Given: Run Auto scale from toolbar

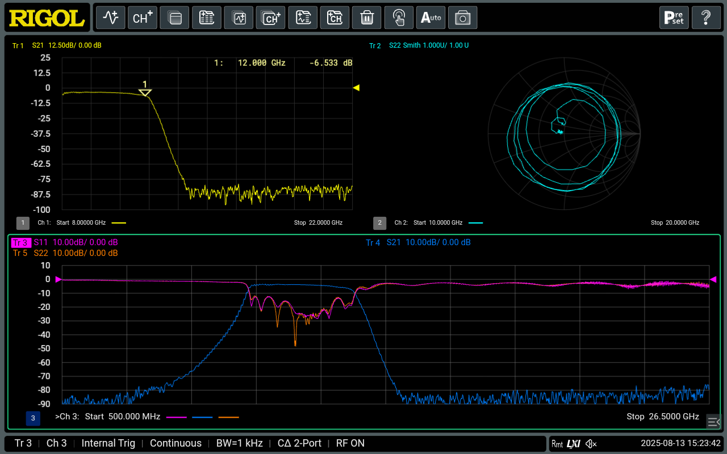Looking at the screenshot, I should (x=431, y=18).
